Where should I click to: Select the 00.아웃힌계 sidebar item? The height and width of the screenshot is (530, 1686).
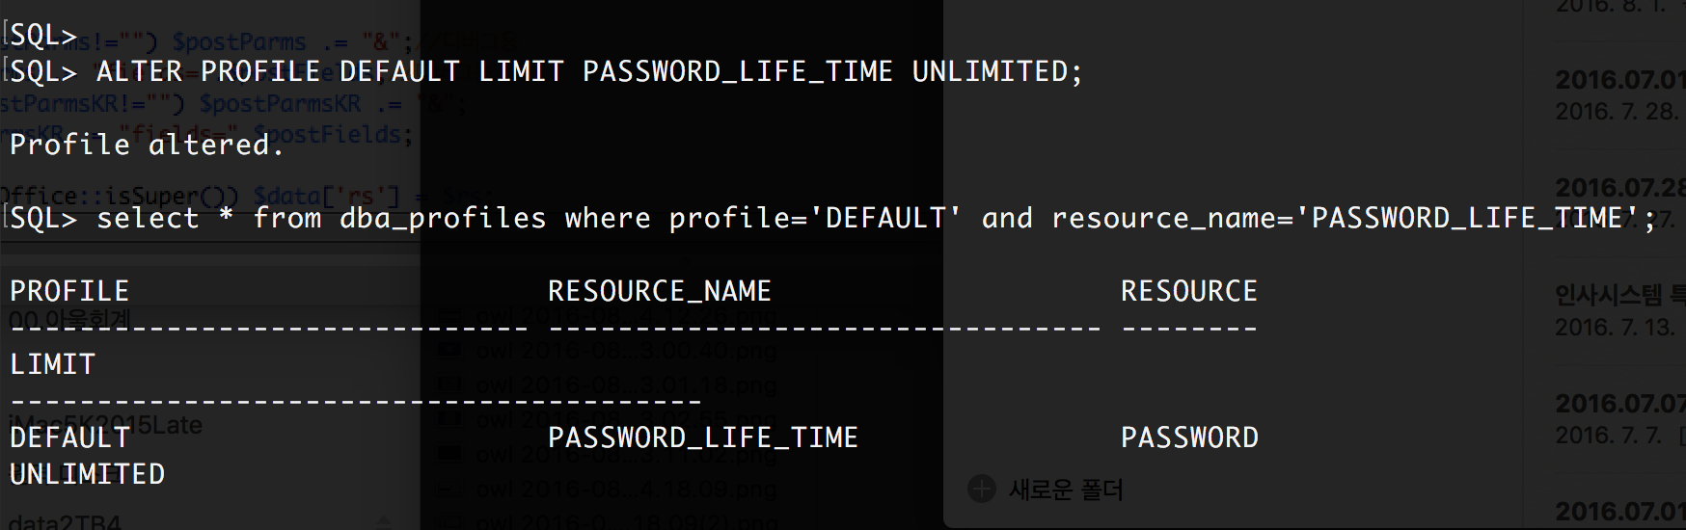[x=69, y=319]
